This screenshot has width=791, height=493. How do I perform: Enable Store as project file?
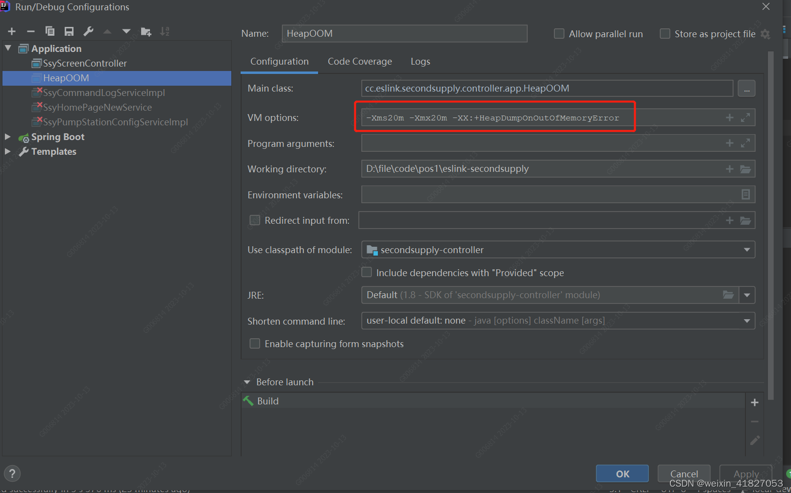click(x=665, y=34)
